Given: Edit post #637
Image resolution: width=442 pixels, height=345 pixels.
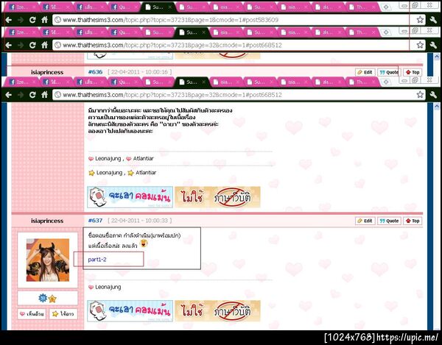Looking at the screenshot, I should tap(365, 221).
